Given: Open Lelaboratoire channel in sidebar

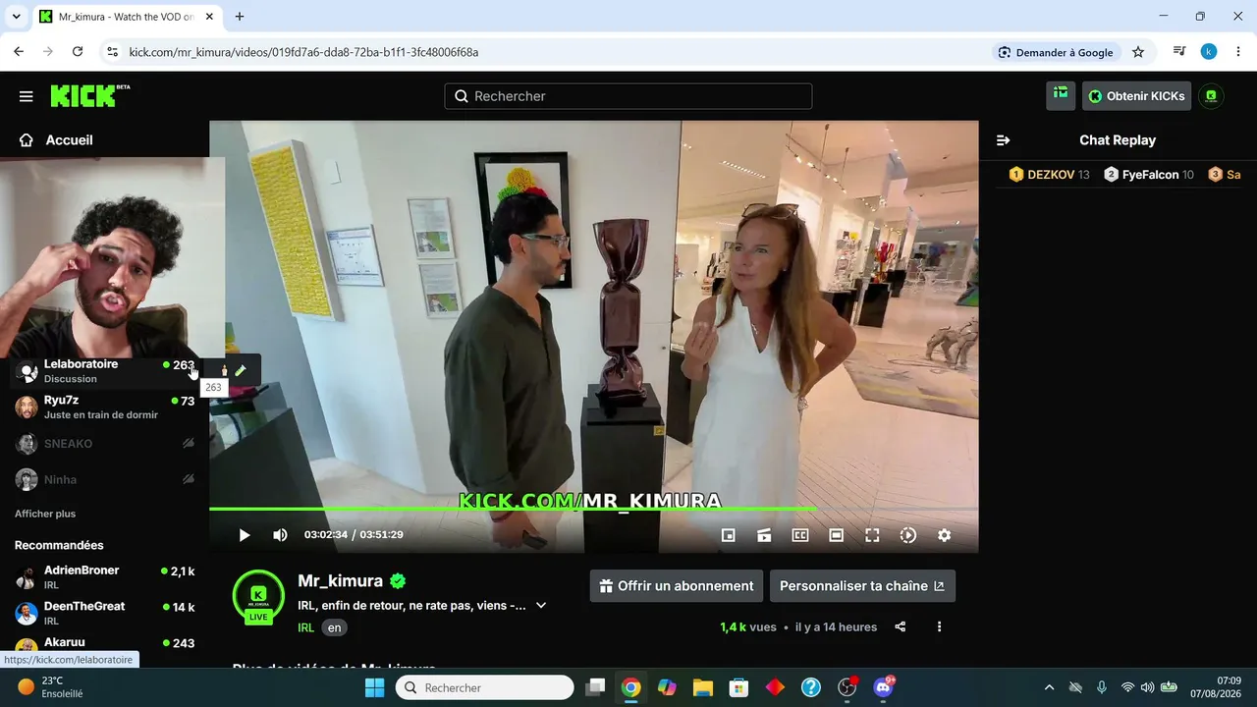Looking at the screenshot, I should click(105, 371).
